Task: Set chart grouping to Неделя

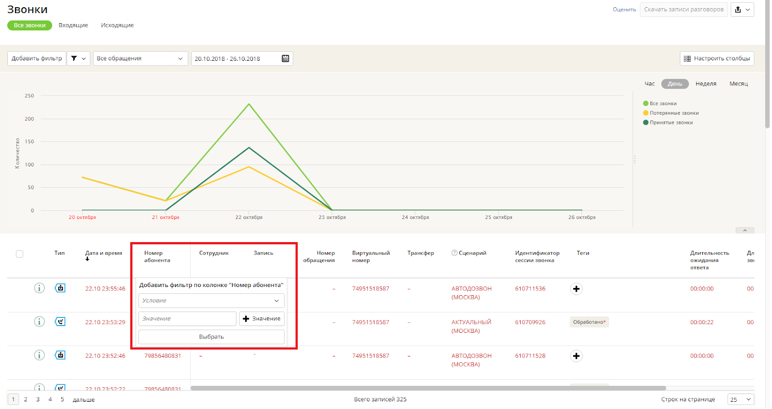Action: [706, 84]
